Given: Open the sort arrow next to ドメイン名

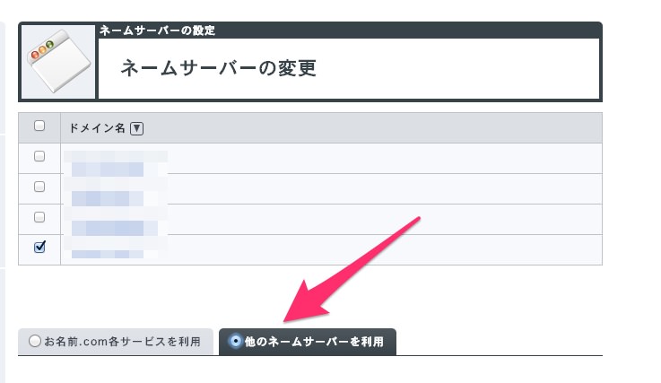Looking at the screenshot, I should click(136, 128).
